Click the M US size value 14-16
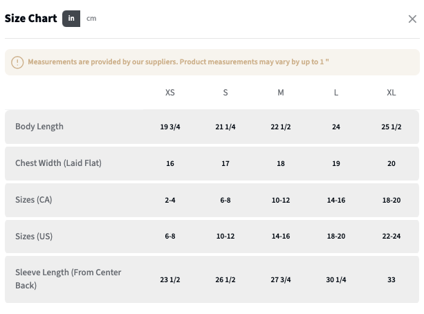This screenshot has height=314, width=424. tap(281, 237)
